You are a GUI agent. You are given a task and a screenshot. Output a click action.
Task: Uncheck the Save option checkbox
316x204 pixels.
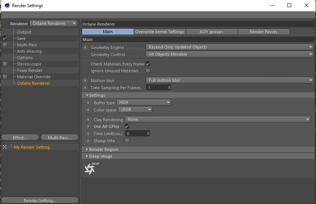5,38
